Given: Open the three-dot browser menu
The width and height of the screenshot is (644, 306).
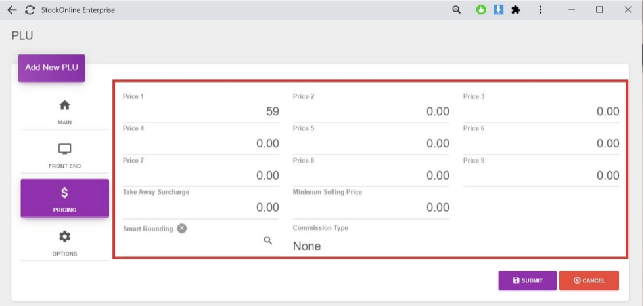Looking at the screenshot, I should tap(540, 10).
